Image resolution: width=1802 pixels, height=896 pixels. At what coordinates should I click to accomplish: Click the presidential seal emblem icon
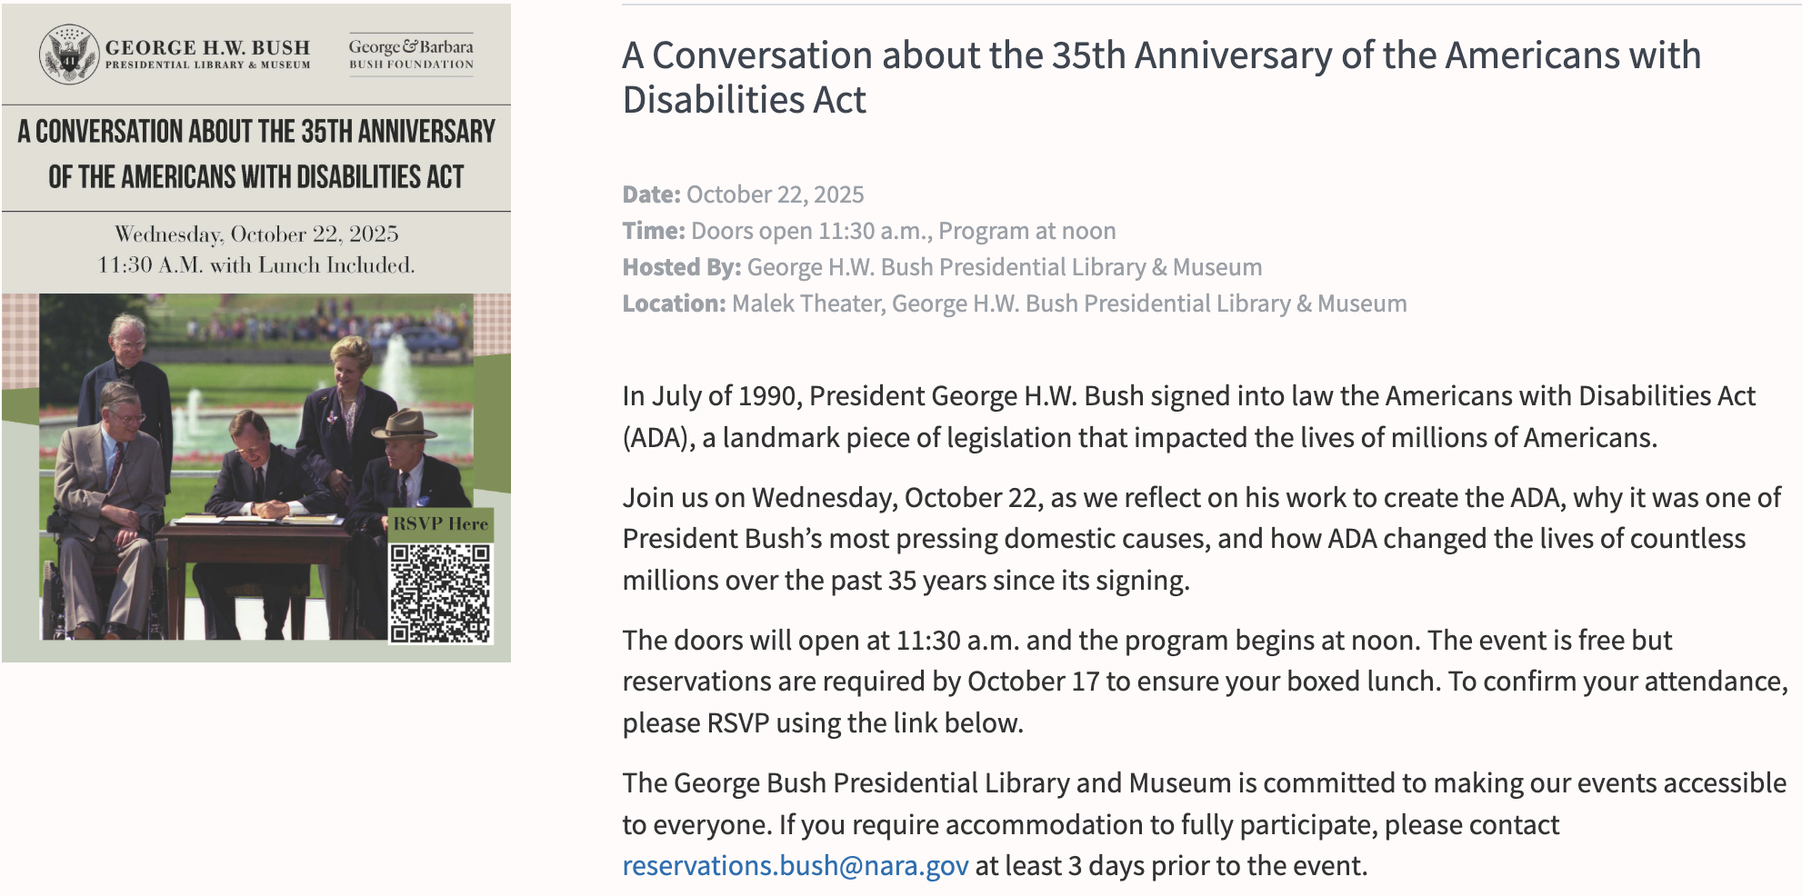[69, 55]
